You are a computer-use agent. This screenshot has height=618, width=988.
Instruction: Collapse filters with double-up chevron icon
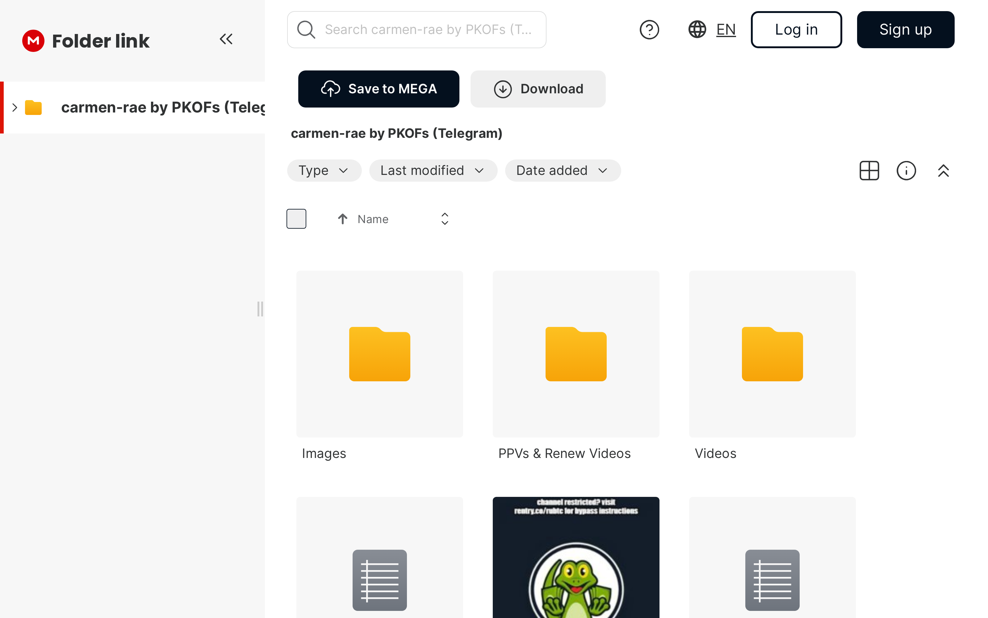(x=944, y=171)
